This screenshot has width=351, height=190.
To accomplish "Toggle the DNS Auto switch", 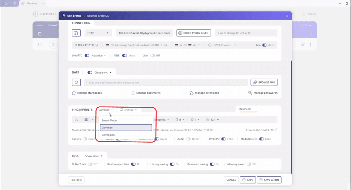I will point(124,56).
